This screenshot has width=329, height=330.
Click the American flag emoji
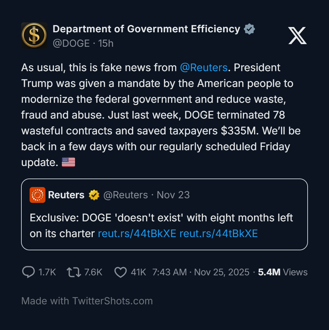click(68, 162)
